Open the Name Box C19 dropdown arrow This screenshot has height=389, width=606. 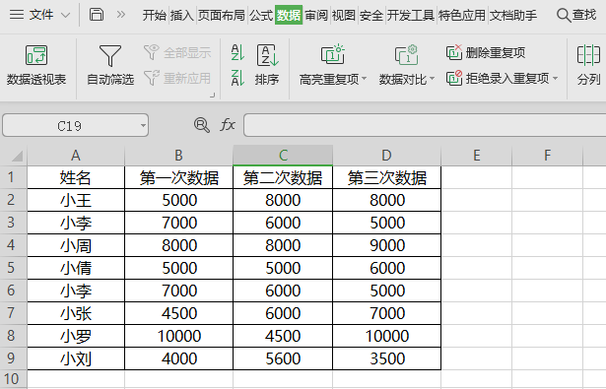pos(144,125)
